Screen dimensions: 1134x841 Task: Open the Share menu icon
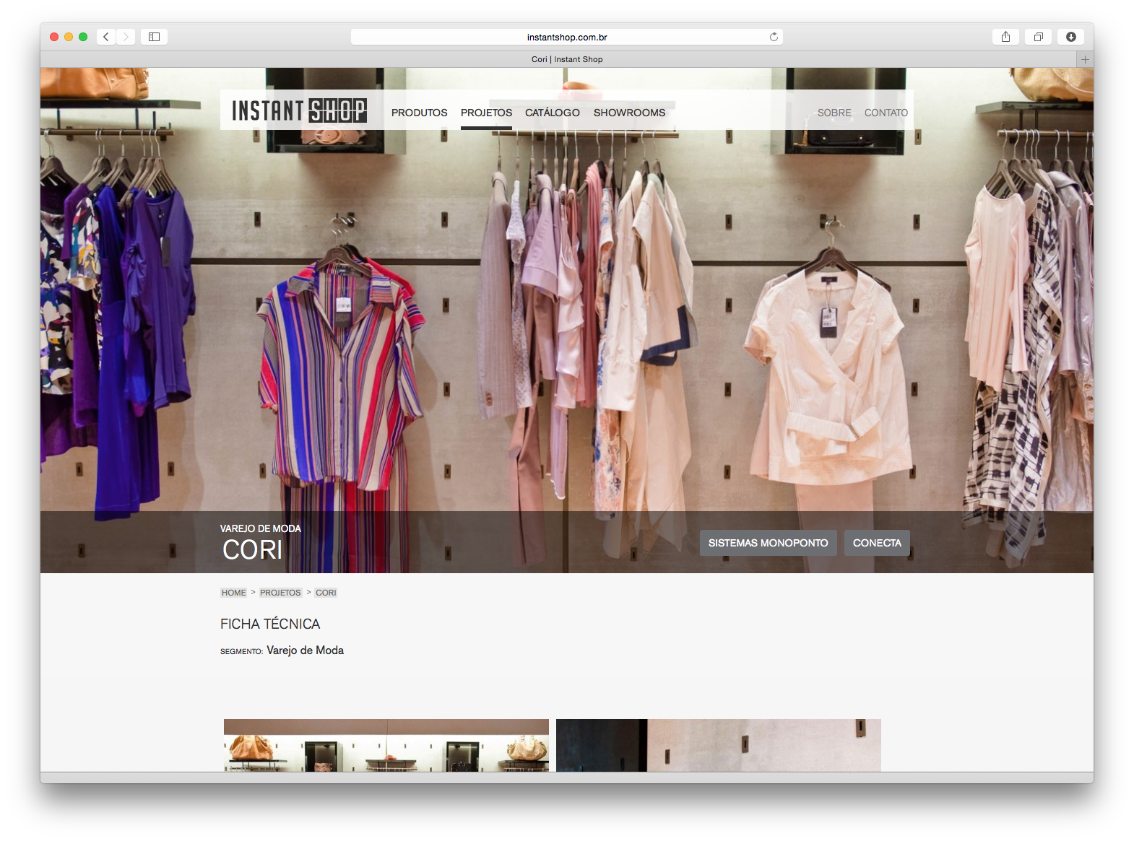tap(1005, 37)
